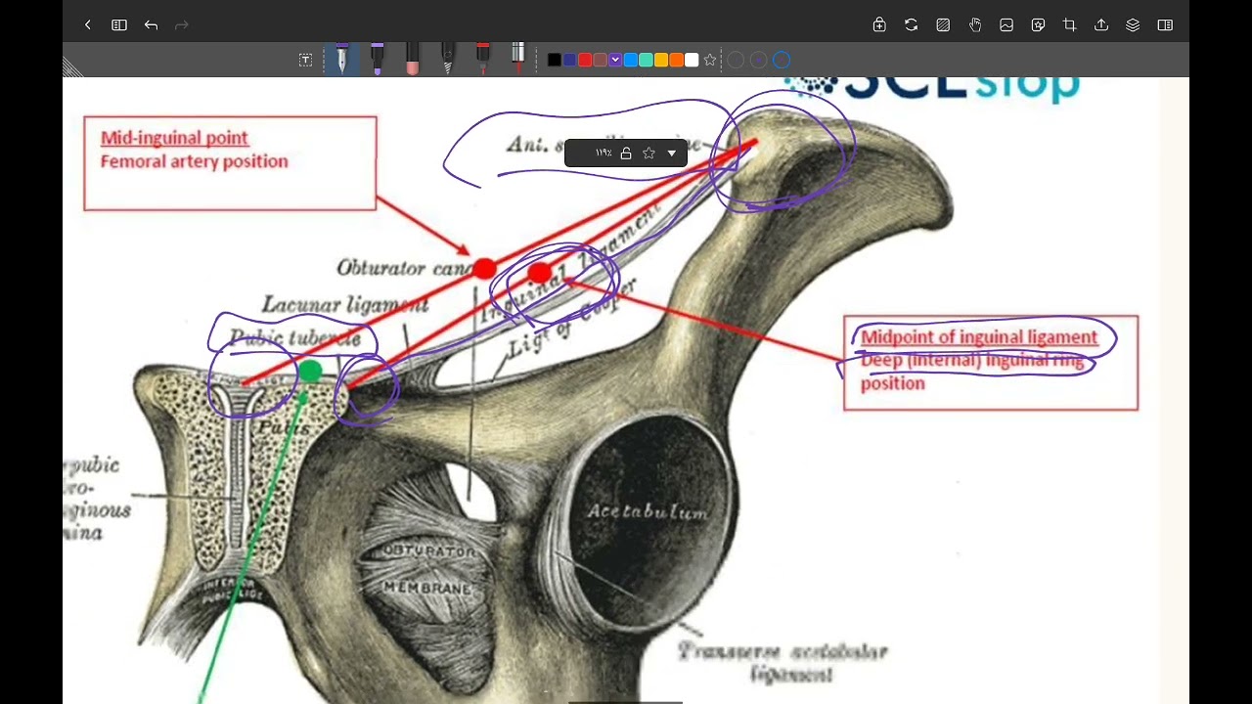1252x704 pixels.
Task: Pick the black color swatch
Action: [555, 61]
